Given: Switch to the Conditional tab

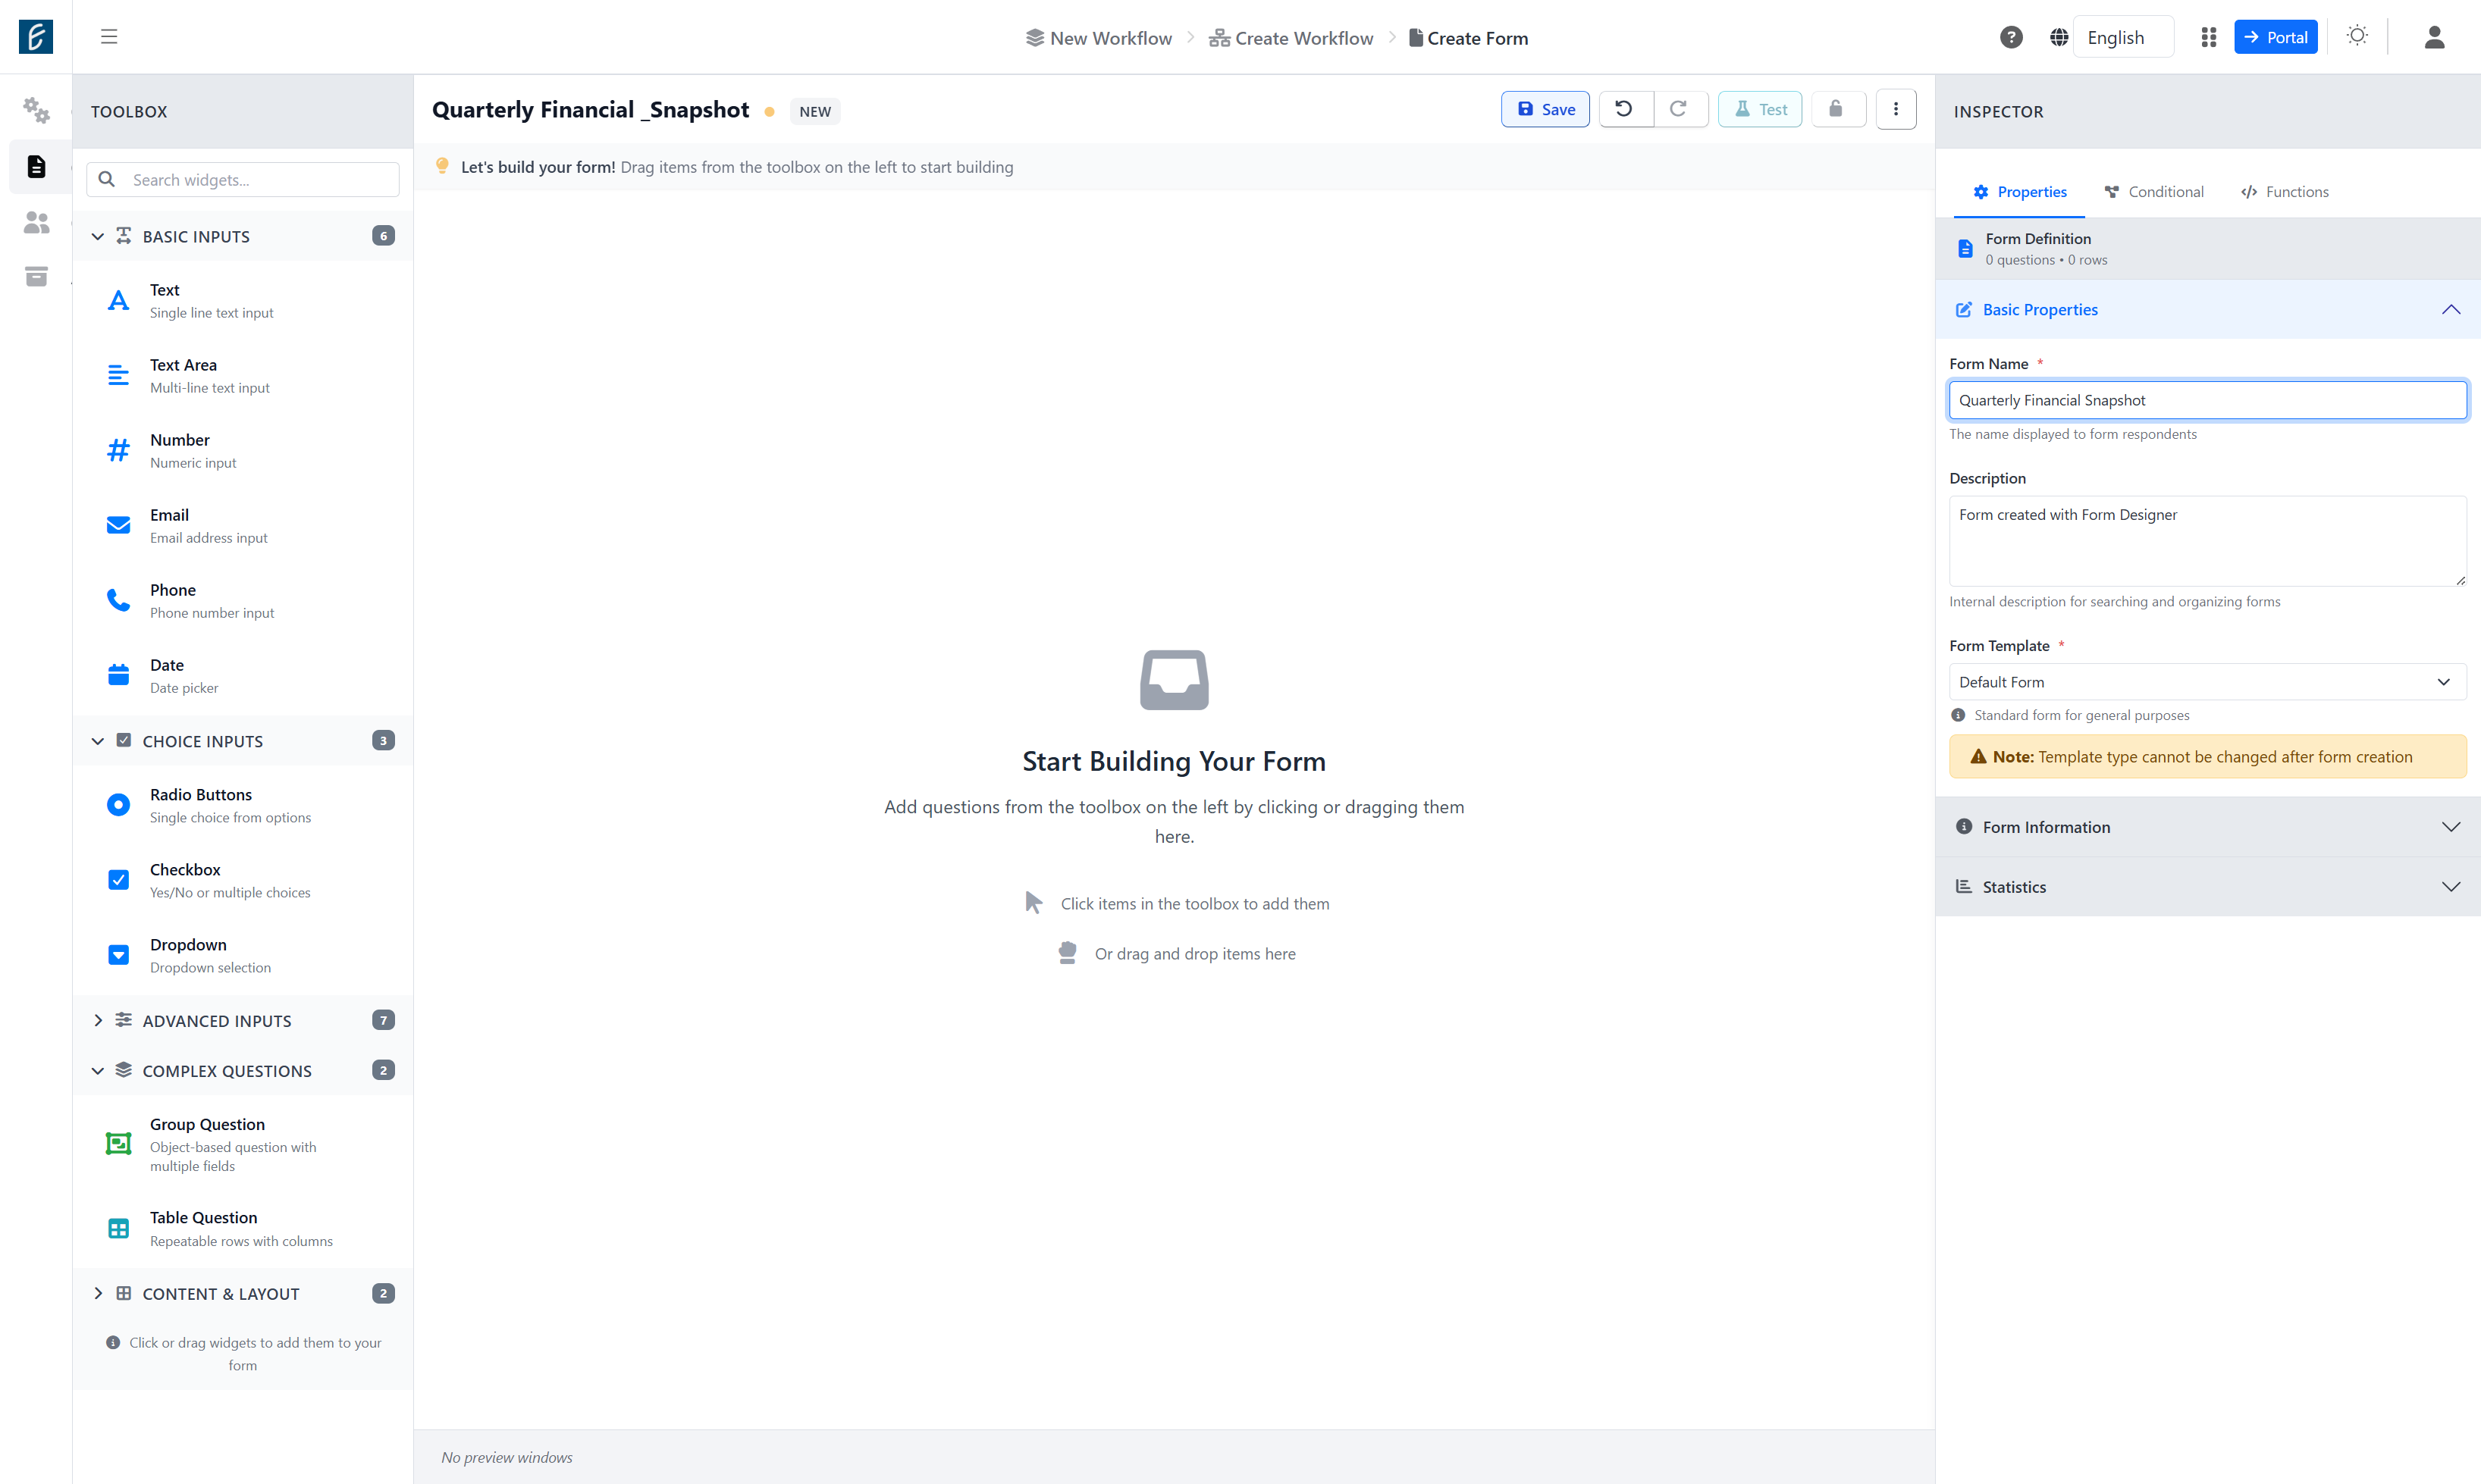Looking at the screenshot, I should coord(2154,192).
